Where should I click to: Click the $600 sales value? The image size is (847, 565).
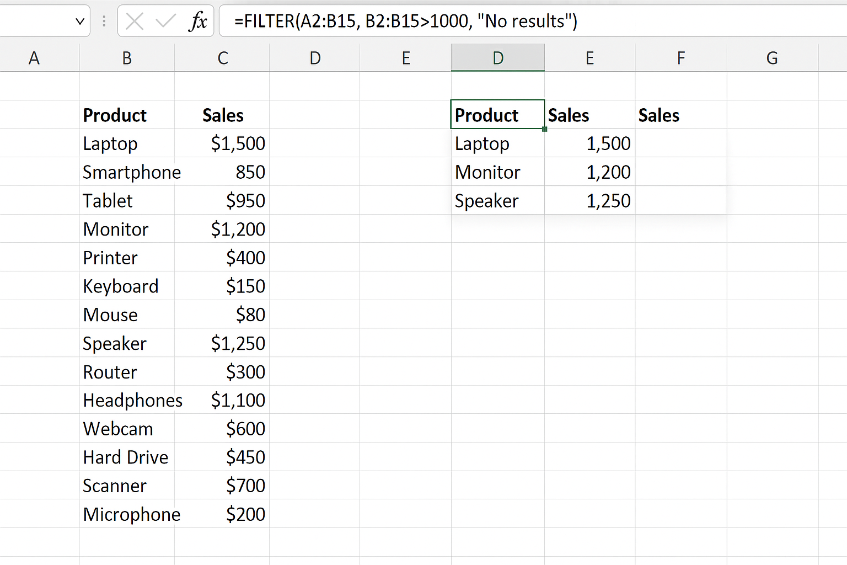(x=245, y=429)
